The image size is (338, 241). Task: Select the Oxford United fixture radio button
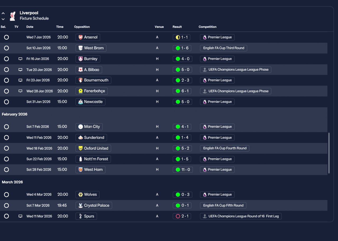point(7,148)
